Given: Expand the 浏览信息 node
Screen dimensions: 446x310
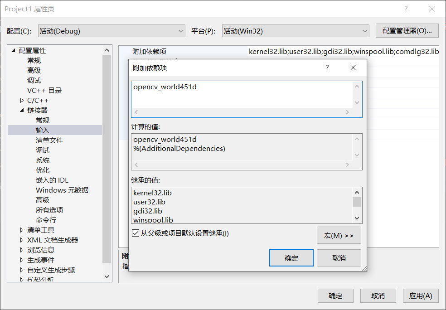Looking at the screenshot, I should [22, 250].
